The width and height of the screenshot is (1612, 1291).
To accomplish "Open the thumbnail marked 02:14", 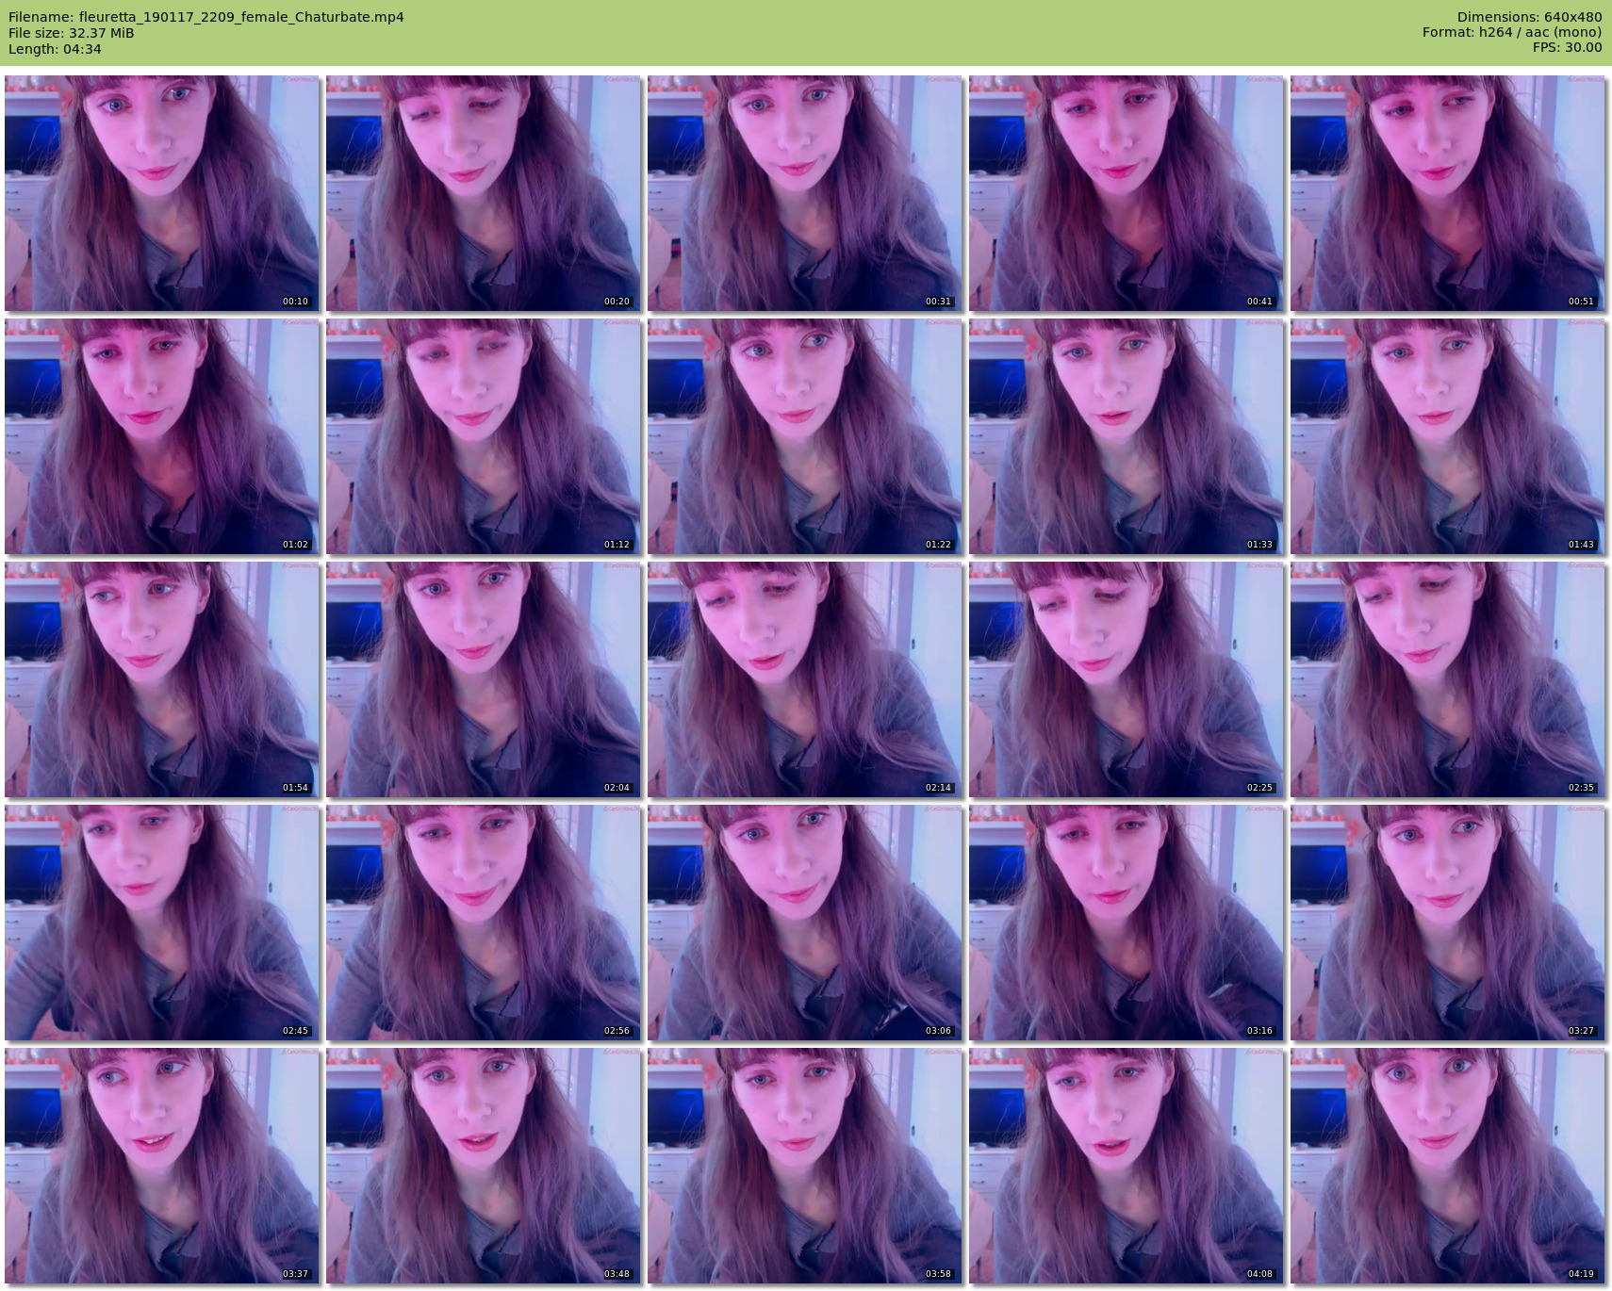I will point(804,679).
